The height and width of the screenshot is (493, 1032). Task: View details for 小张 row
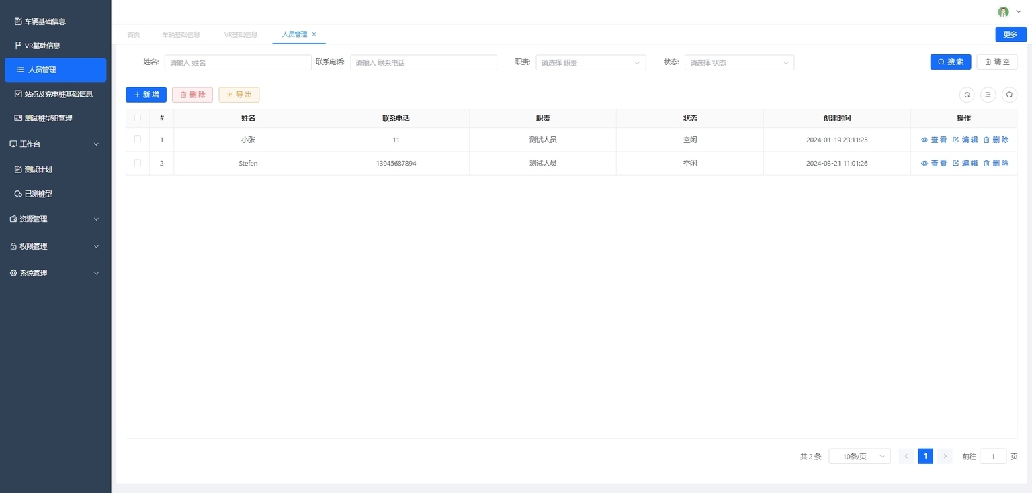pos(934,140)
